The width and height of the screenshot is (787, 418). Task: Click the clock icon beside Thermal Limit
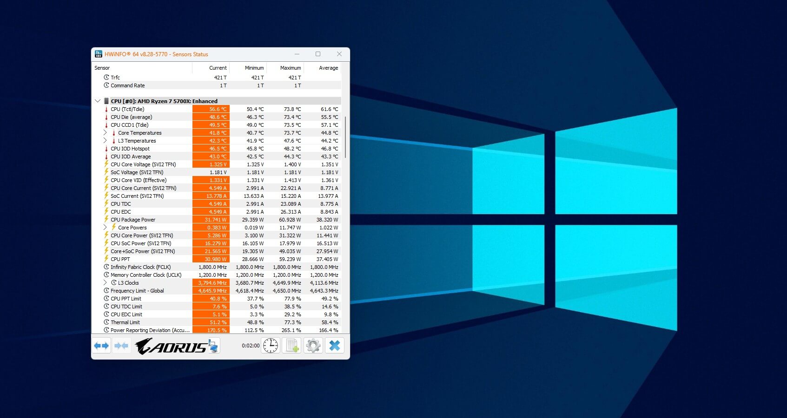click(x=106, y=322)
